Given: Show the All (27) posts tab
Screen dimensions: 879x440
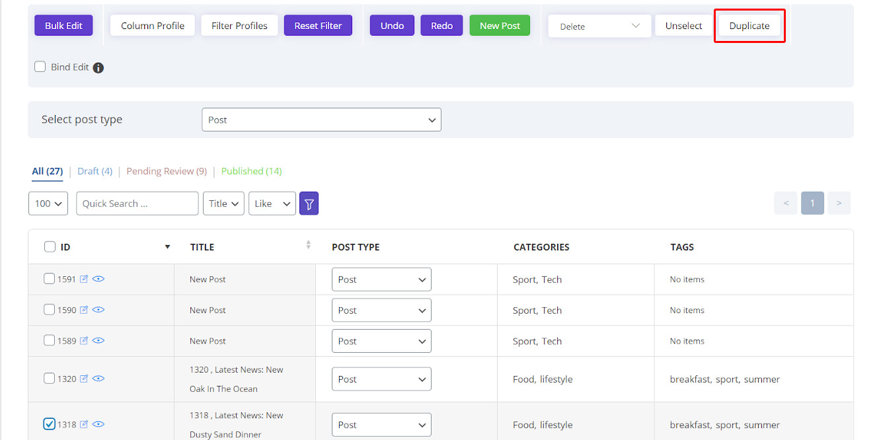Looking at the screenshot, I should coord(48,171).
